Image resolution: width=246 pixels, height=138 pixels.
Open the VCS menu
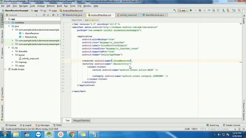[79, 6]
